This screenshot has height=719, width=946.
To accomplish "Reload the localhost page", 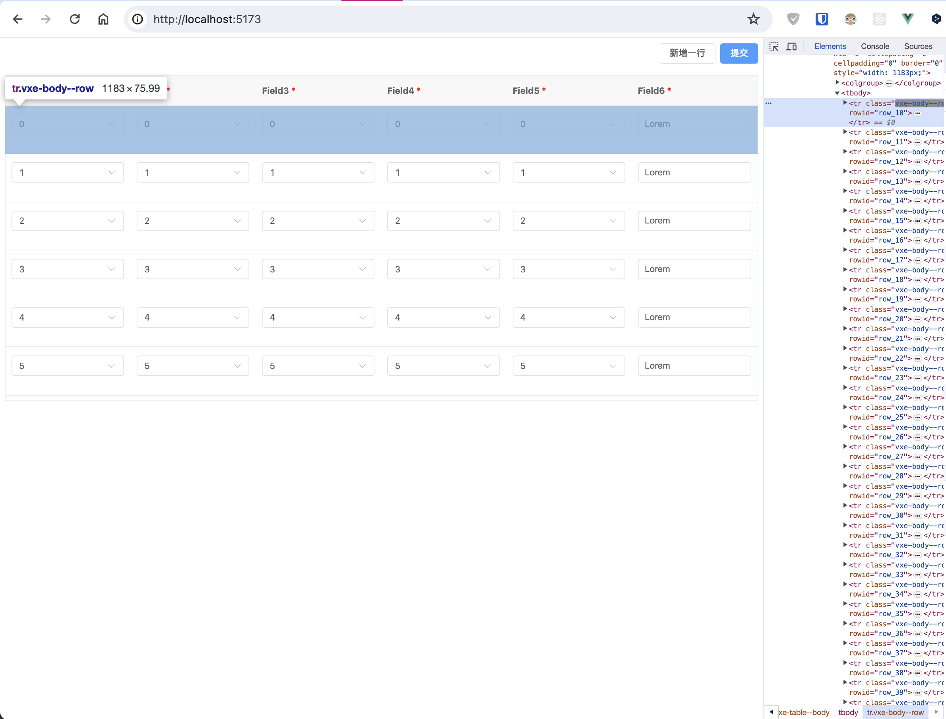I will [75, 19].
